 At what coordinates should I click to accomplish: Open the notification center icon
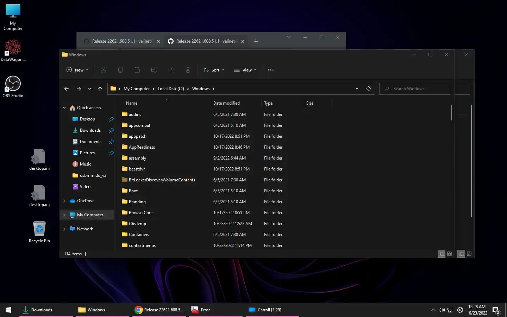496,310
